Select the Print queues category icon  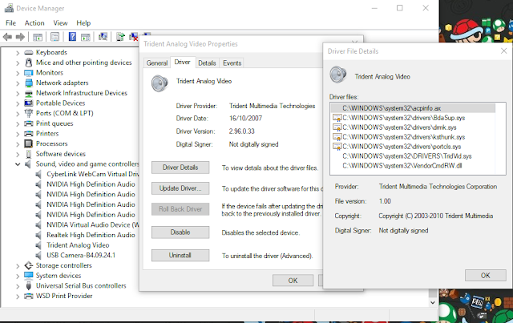point(29,123)
